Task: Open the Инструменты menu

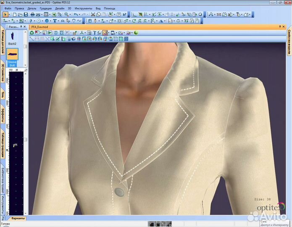Action: click(x=84, y=8)
